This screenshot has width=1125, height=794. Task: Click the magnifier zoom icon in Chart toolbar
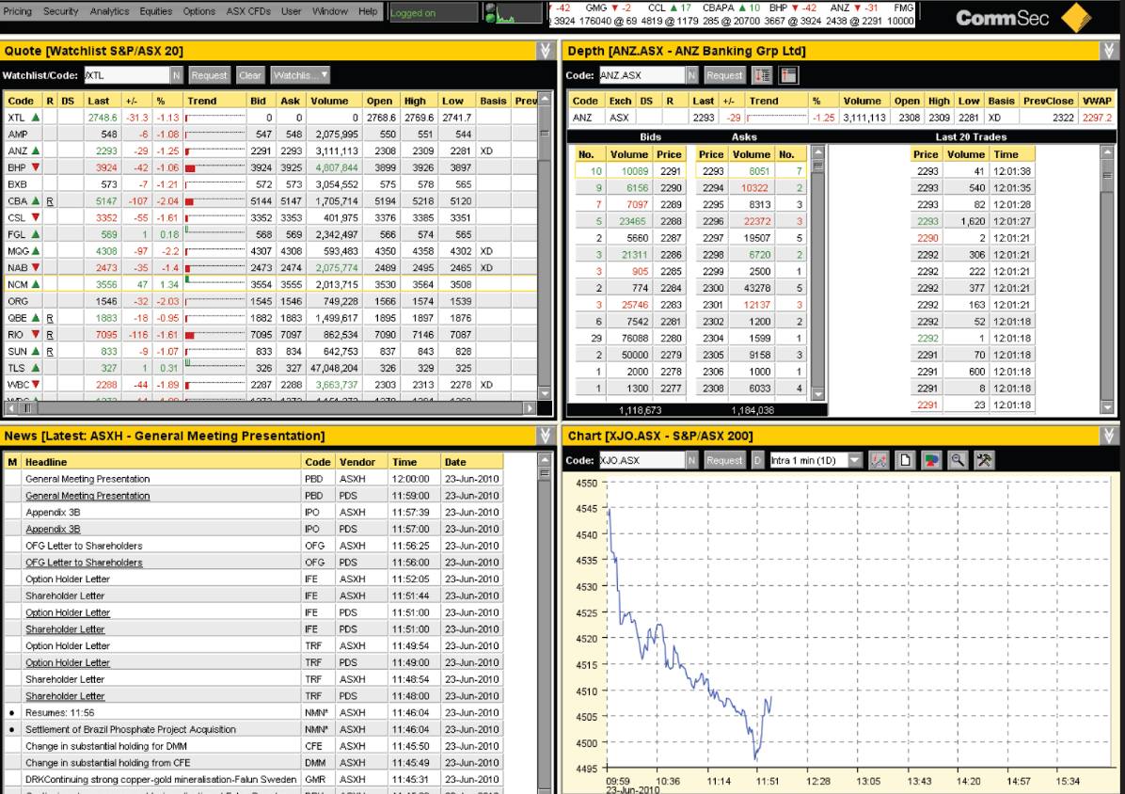[x=958, y=460]
